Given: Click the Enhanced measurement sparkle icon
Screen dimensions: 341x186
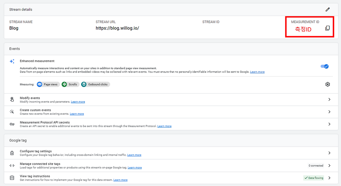Looking at the screenshot, I should tap(12, 61).
